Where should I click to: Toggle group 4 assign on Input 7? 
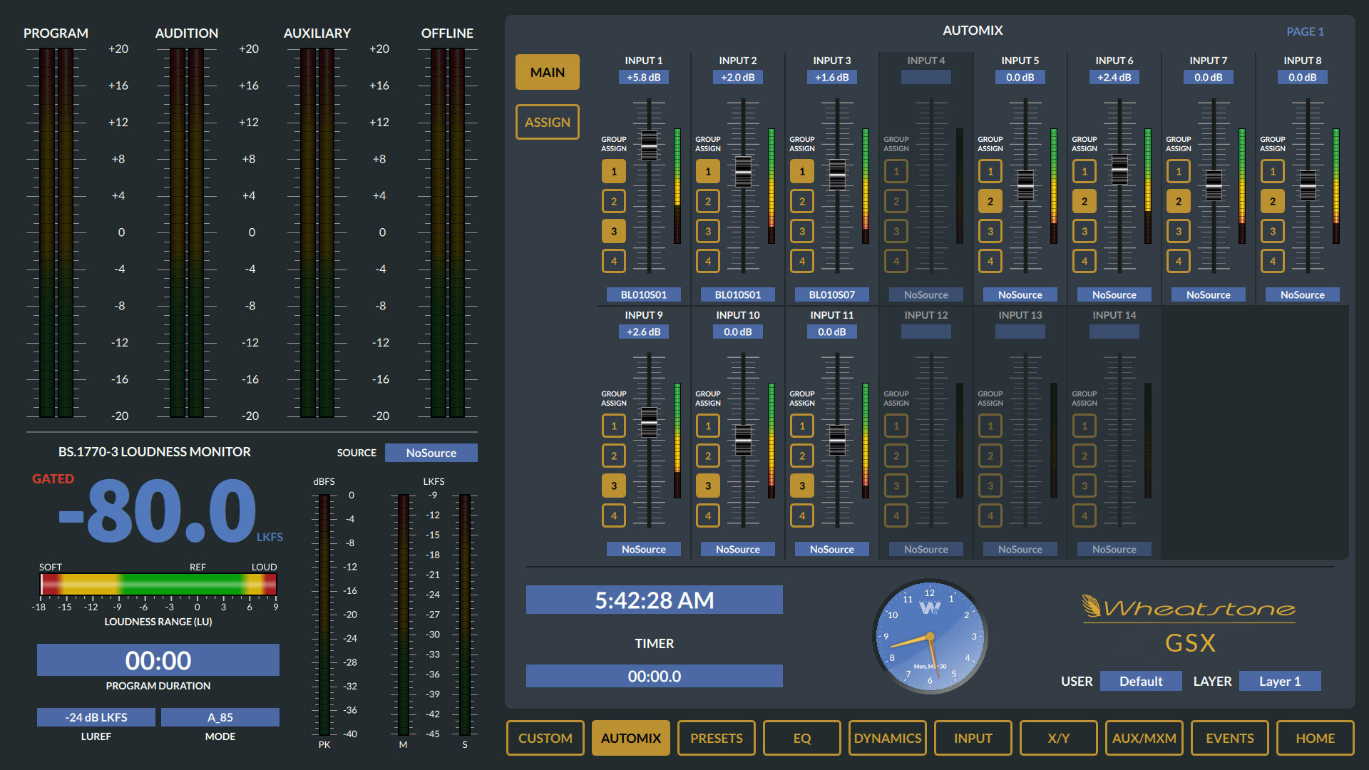(x=1179, y=261)
